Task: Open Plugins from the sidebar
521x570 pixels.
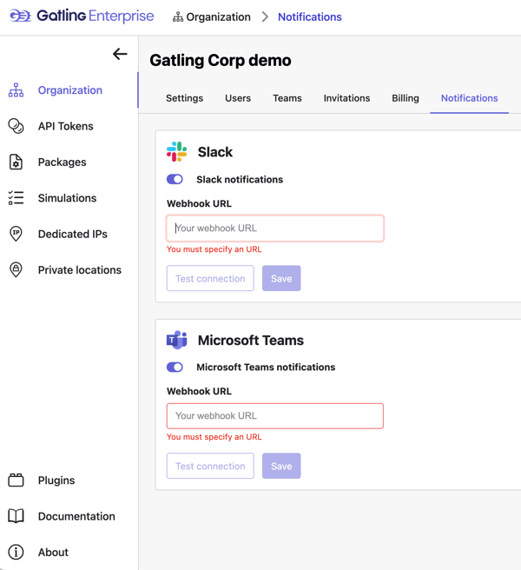Action: click(x=56, y=481)
